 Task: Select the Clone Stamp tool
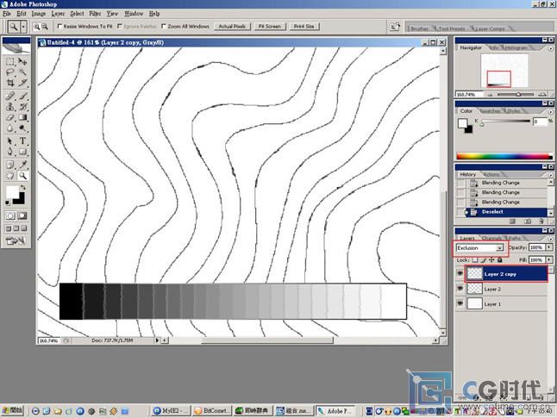tap(10, 107)
